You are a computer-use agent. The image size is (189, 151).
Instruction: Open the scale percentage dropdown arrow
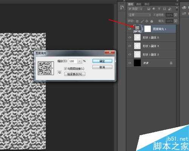coord(80,61)
